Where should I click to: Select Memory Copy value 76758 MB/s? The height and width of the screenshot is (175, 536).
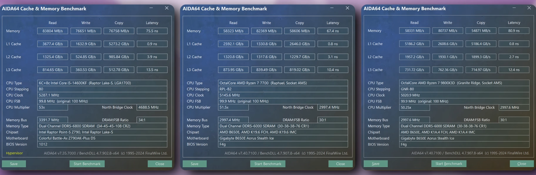119,31
